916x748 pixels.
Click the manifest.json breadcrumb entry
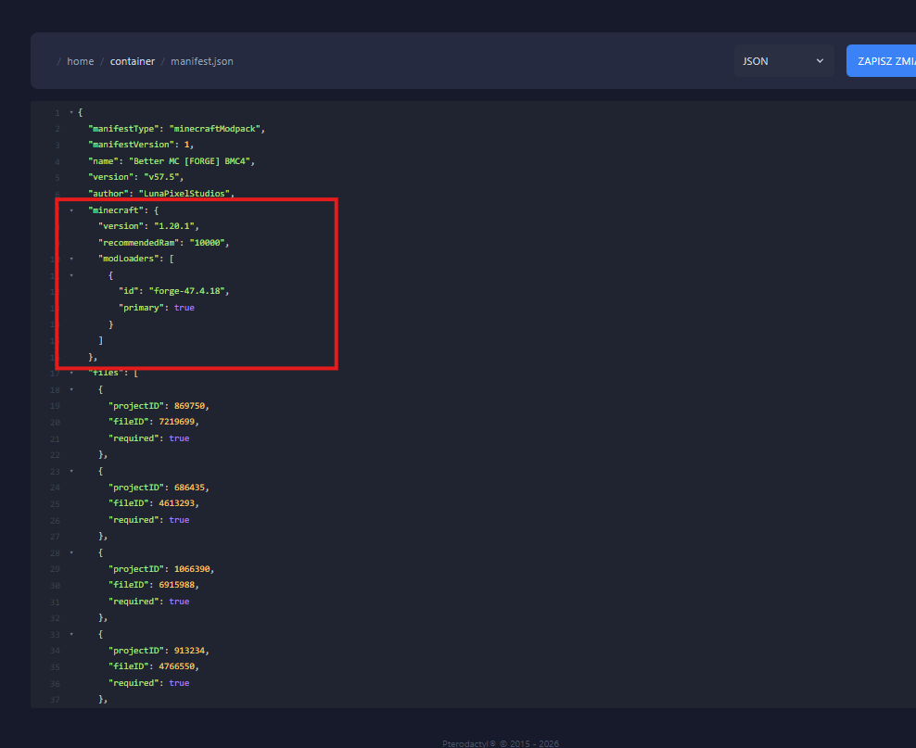pyautogui.click(x=201, y=61)
